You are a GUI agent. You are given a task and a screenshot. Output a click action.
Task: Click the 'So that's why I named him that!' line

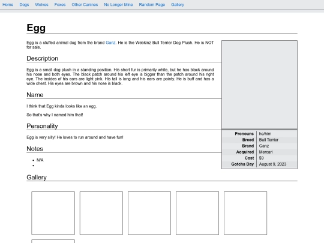(55, 115)
